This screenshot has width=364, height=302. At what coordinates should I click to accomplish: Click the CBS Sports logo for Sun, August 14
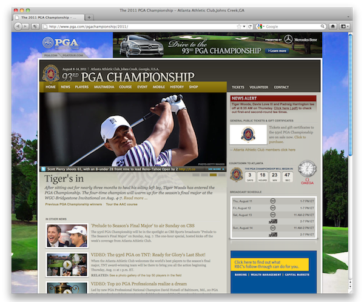tap(273, 235)
